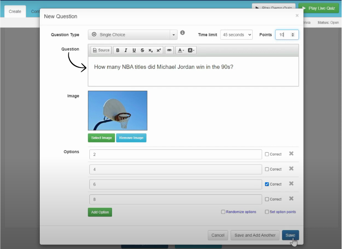Image resolution: width=342 pixels, height=249 pixels.
Task: Toggle Italic formatting in question editor
Action: tap(126, 50)
